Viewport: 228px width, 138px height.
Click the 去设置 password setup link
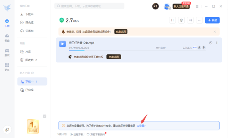(x=141, y=126)
